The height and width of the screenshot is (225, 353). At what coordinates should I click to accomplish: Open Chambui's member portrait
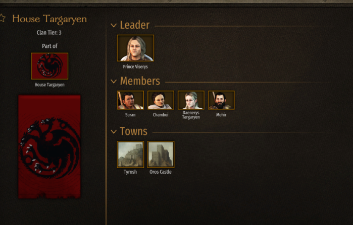(x=161, y=100)
